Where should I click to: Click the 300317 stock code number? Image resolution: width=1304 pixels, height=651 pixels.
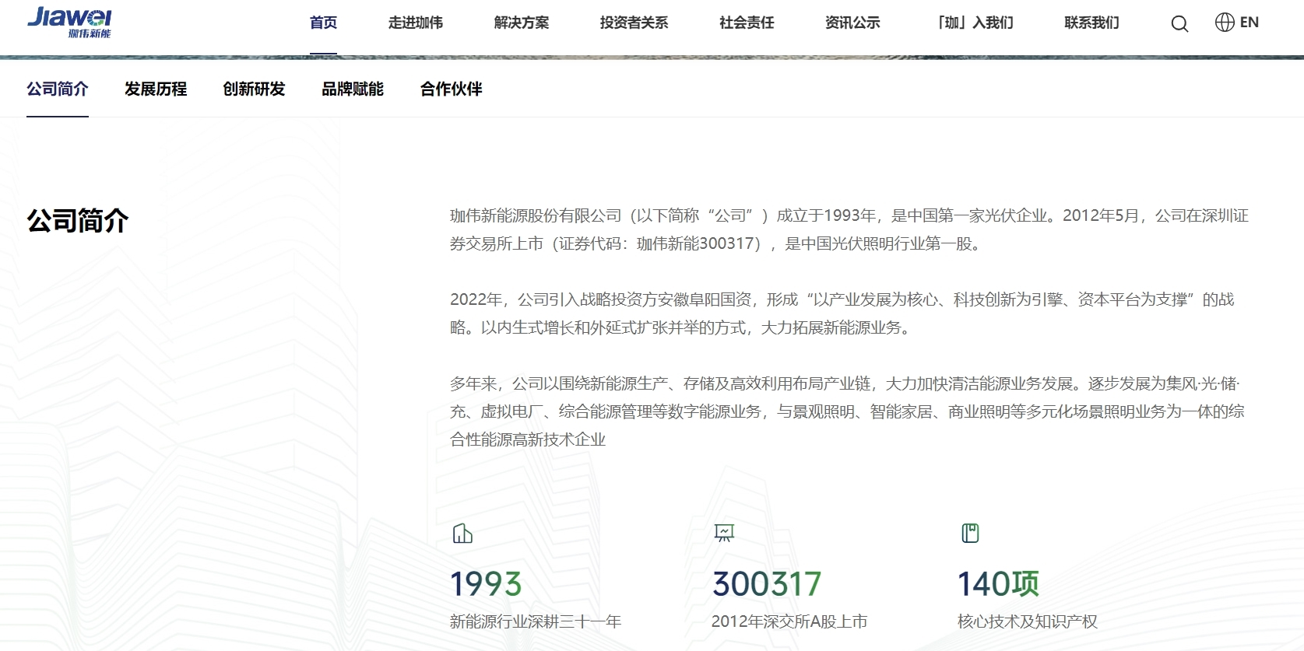pos(767,584)
